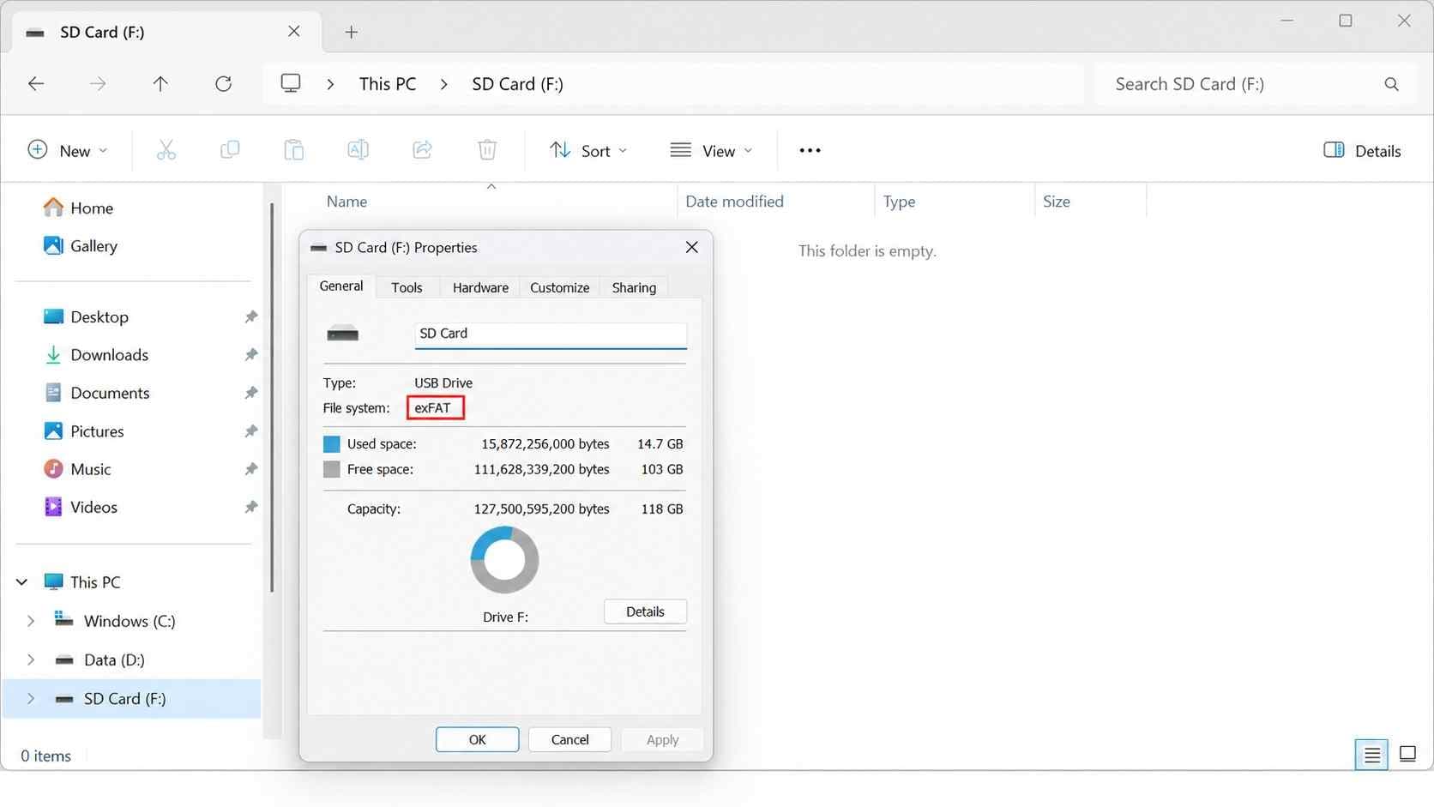Click the blue Used space swatch

point(331,444)
